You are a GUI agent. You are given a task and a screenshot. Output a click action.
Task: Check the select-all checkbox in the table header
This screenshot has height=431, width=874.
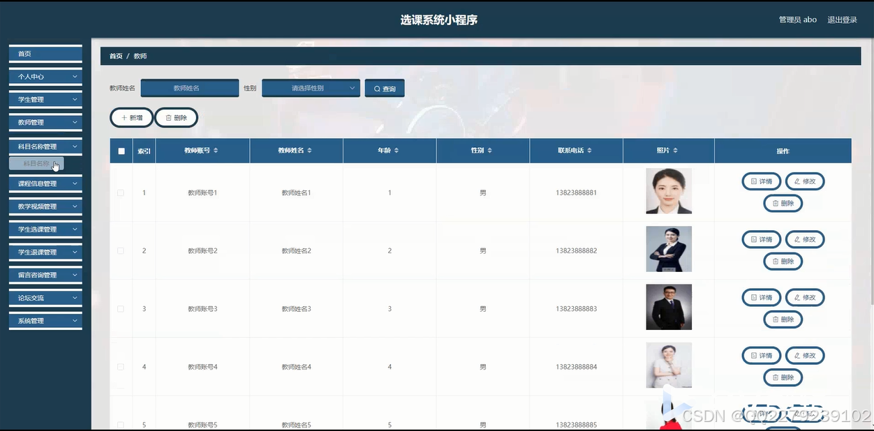tap(120, 151)
